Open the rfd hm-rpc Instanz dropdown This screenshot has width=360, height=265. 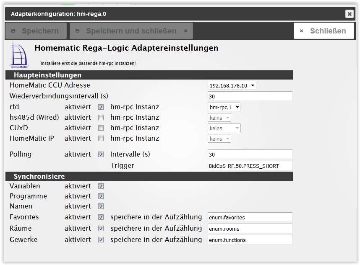point(224,107)
